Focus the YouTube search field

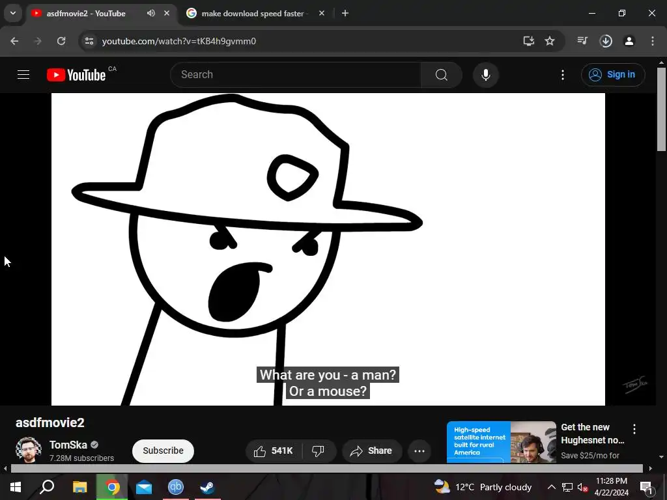pyautogui.click(x=296, y=75)
